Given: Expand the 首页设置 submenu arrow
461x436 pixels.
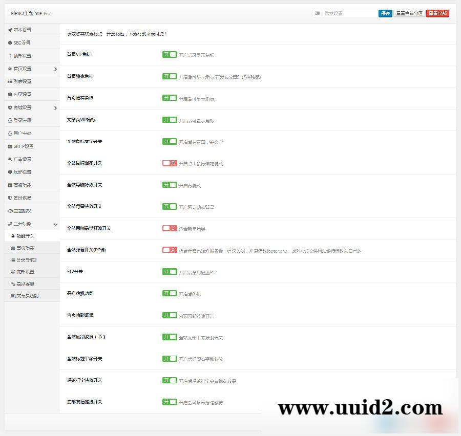Looking at the screenshot, I should (x=55, y=69).
